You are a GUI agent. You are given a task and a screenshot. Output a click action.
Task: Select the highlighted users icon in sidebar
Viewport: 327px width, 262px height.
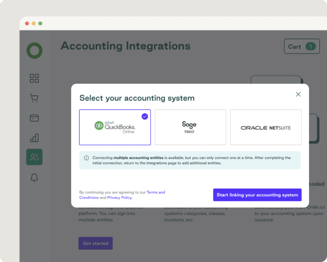[x=34, y=157]
